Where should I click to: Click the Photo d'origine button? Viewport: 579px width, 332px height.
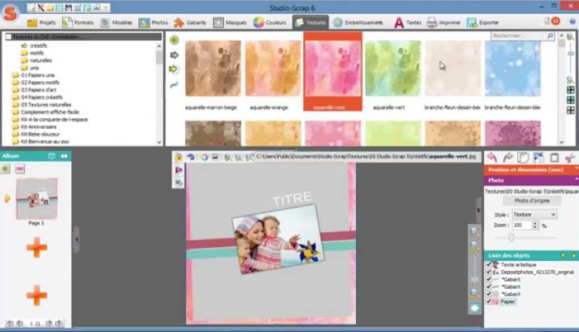click(532, 201)
